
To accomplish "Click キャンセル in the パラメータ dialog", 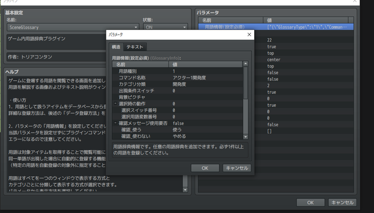I will point(237,168).
